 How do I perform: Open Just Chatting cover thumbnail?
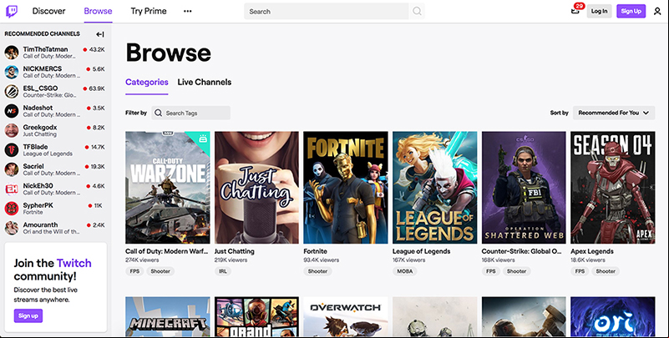256,188
